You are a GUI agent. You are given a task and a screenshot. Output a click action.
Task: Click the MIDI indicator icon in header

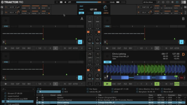61,2
